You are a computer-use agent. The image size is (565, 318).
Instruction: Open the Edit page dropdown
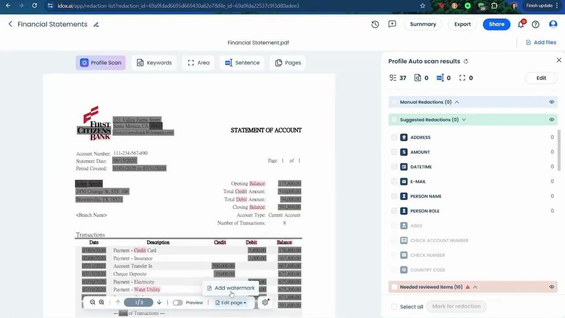point(231,303)
